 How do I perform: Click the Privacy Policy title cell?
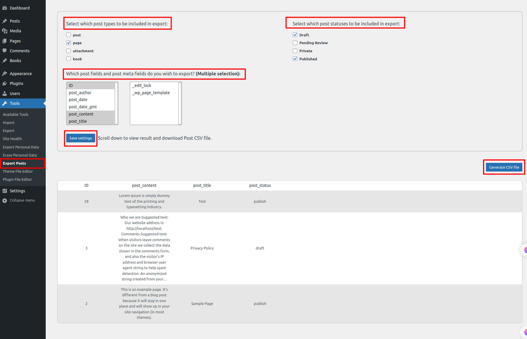pos(202,248)
